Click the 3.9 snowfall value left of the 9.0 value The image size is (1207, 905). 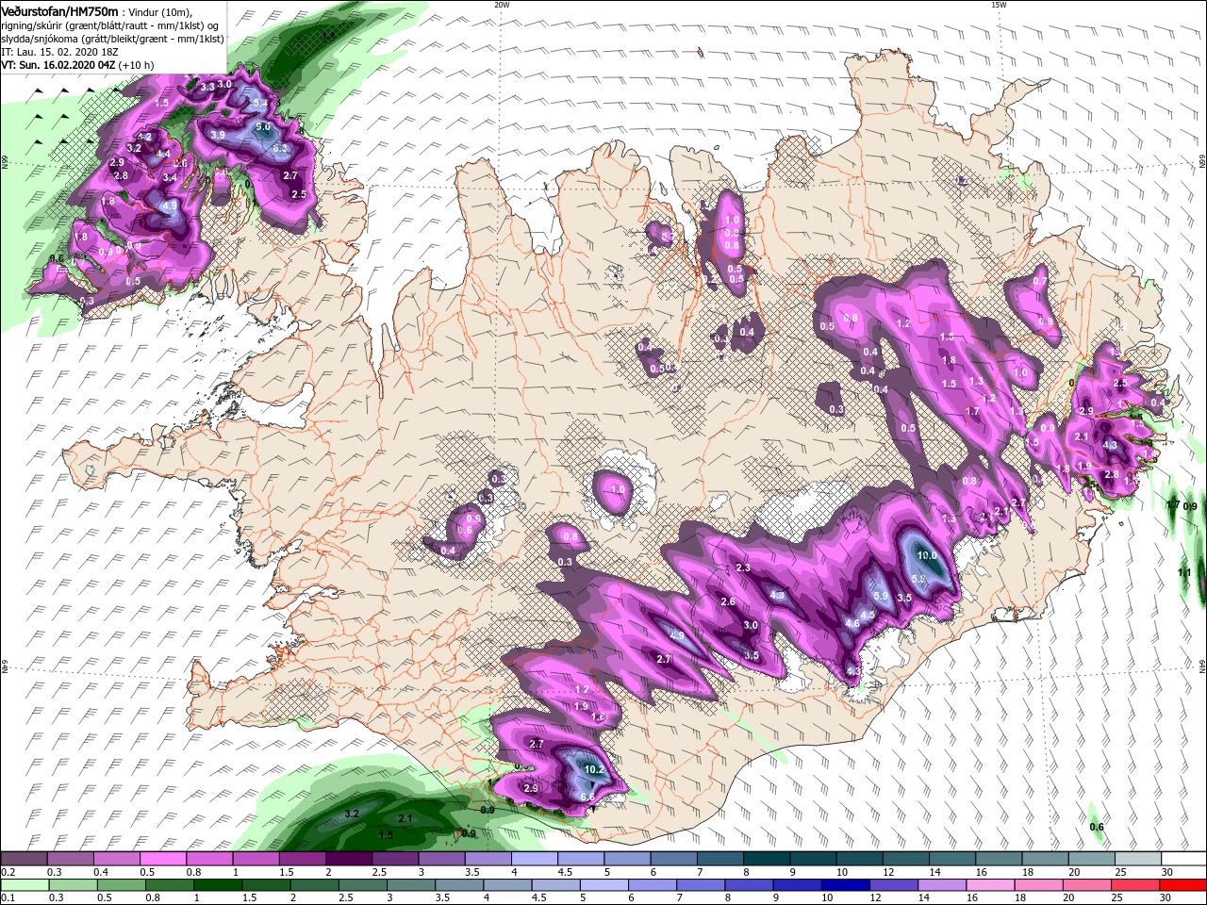coord(217,135)
